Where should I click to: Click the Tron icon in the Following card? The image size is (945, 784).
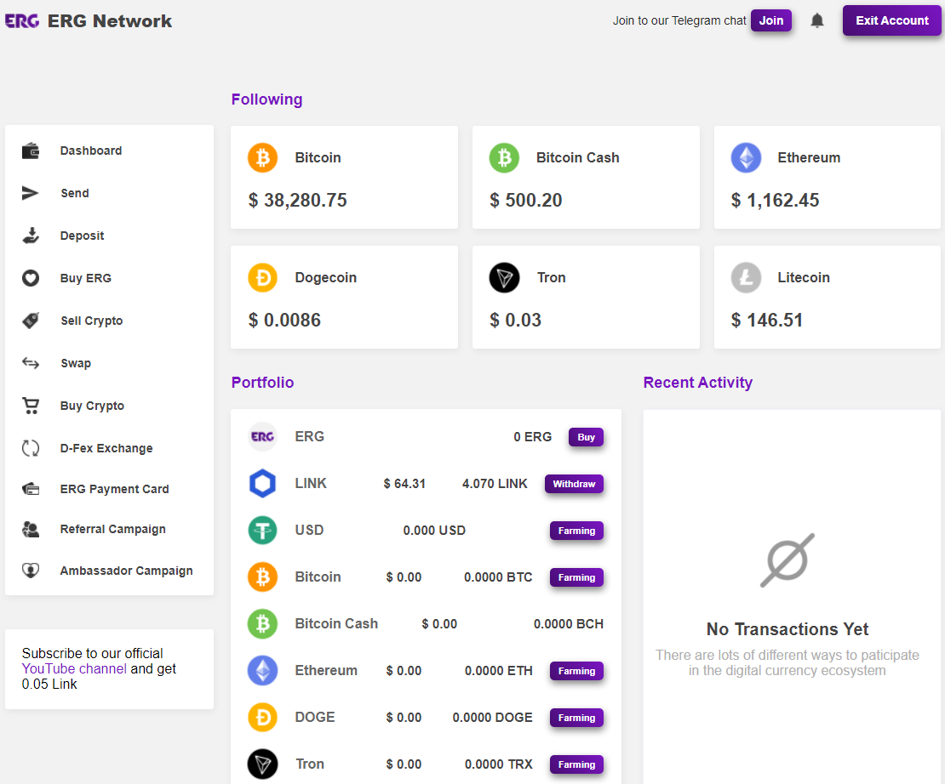click(504, 278)
